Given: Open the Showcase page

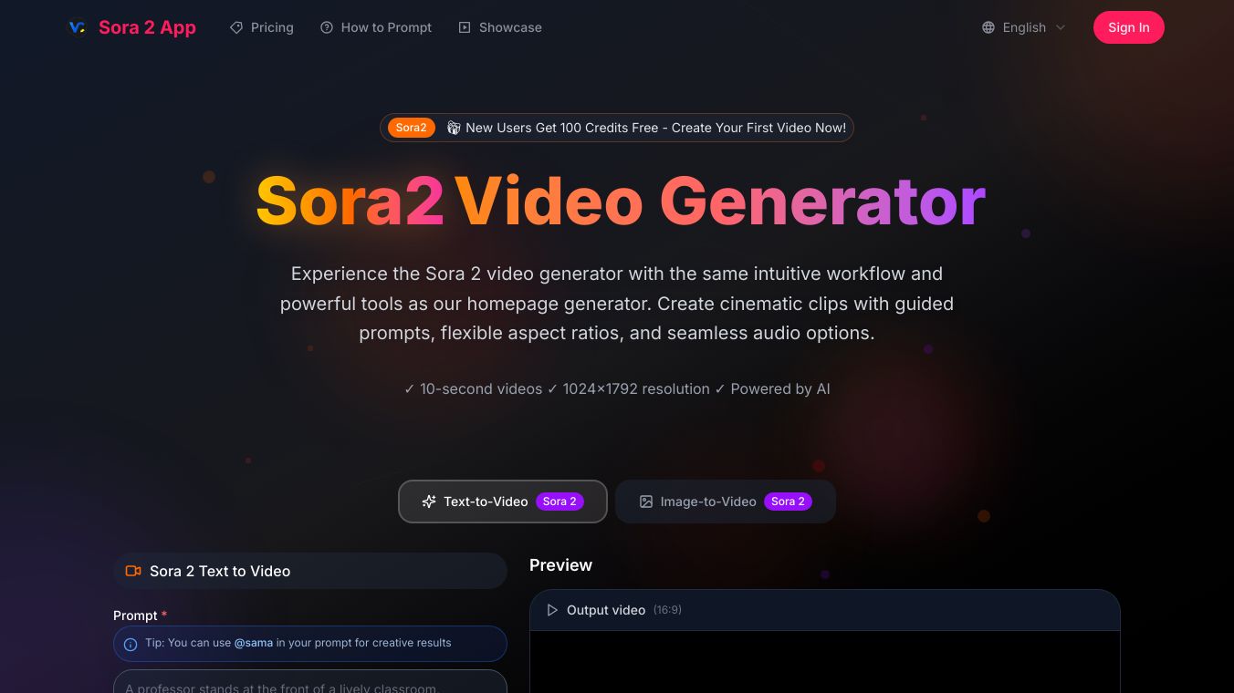Looking at the screenshot, I should coord(500,27).
